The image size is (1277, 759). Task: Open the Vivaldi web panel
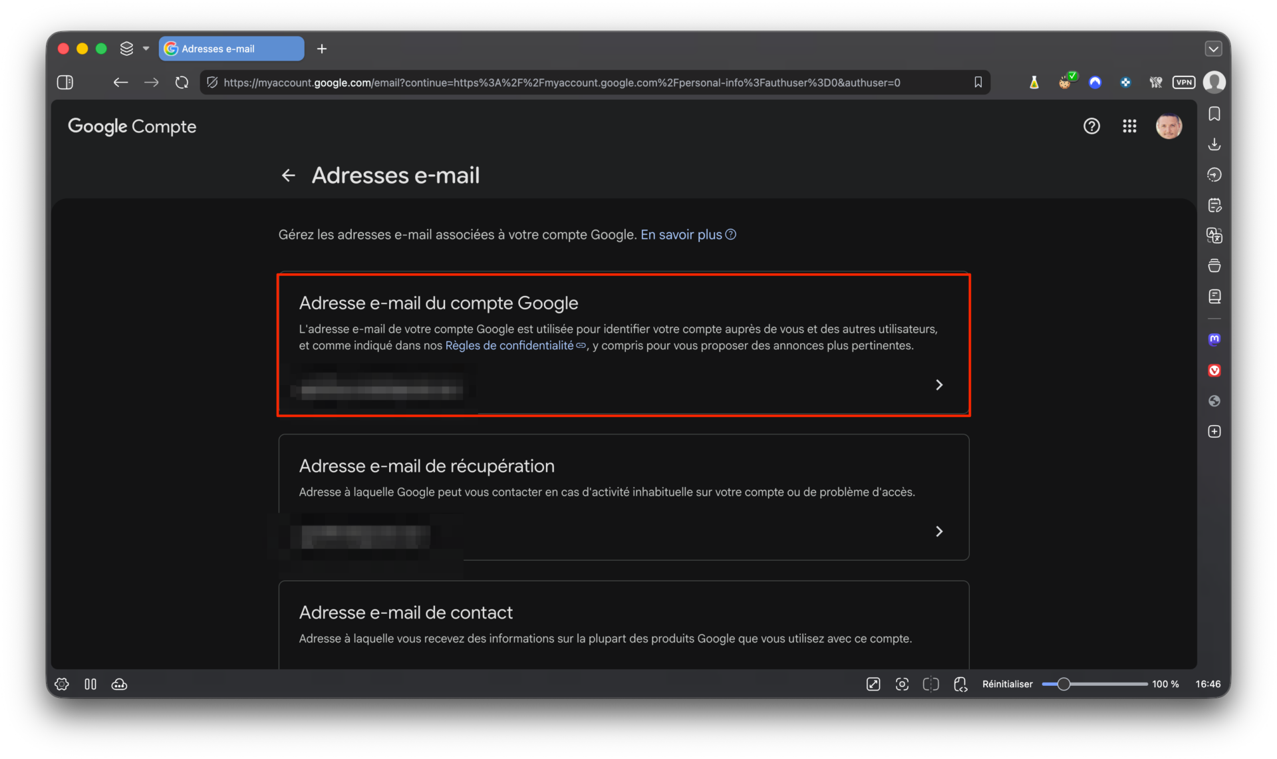tap(1214, 371)
